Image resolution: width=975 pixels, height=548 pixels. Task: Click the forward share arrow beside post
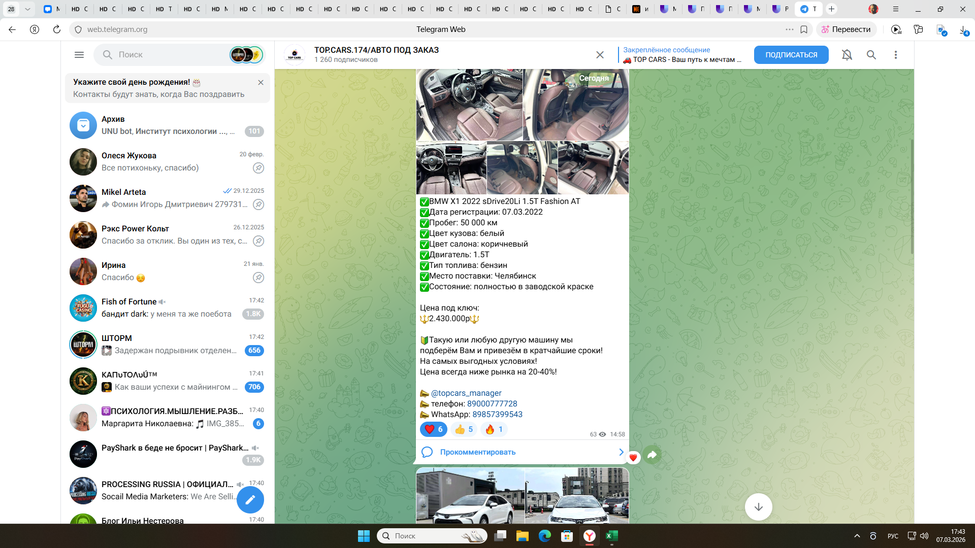click(x=652, y=455)
